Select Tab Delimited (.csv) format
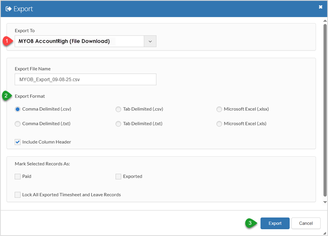328x236 pixels. [x=118, y=109]
